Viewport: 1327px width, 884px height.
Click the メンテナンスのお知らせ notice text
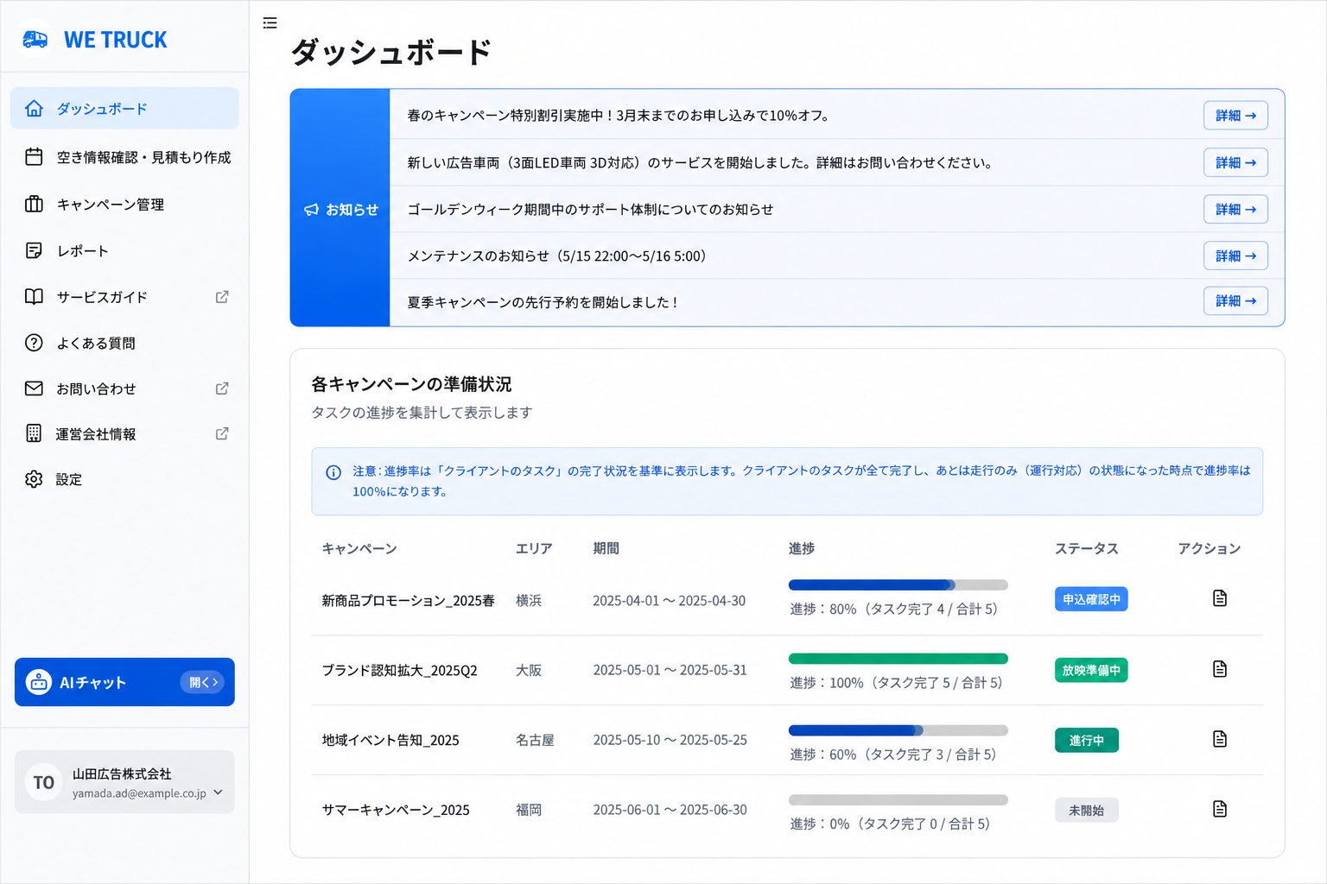[556, 256]
